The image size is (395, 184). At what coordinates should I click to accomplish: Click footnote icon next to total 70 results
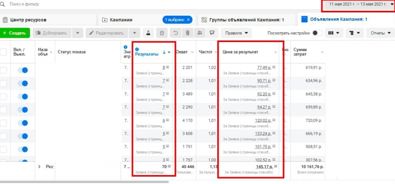click(x=169, y=166)
